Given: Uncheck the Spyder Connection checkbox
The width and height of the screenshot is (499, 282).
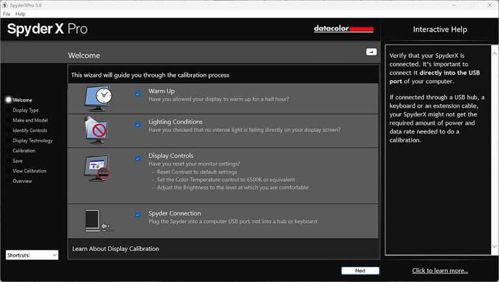Looking at the screenshot, I should click(138, 215).
